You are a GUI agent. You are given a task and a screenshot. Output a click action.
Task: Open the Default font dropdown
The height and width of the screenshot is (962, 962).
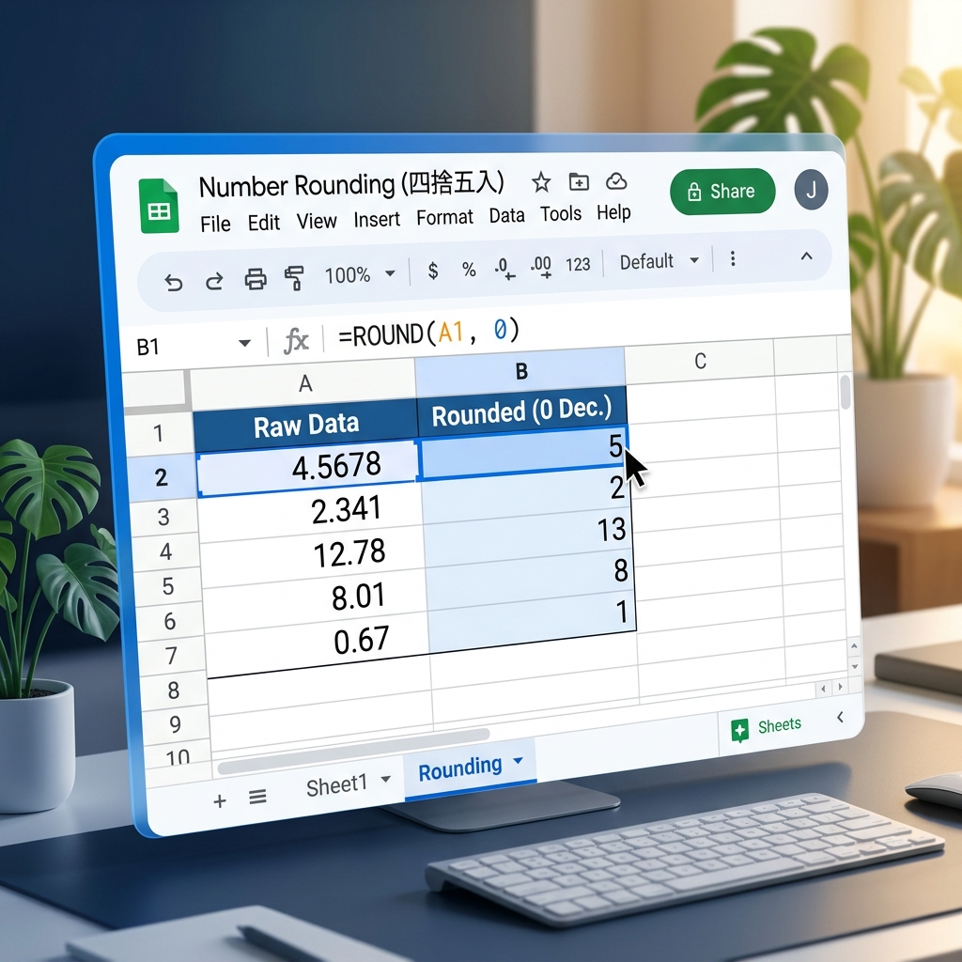coord(659,262)
